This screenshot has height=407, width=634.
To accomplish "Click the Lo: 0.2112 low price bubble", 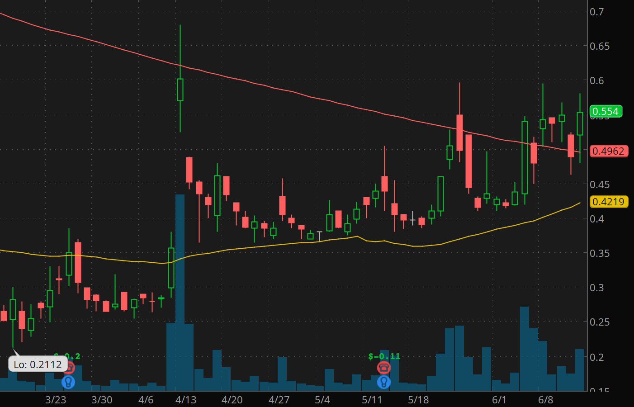I will tap(38, 364).
